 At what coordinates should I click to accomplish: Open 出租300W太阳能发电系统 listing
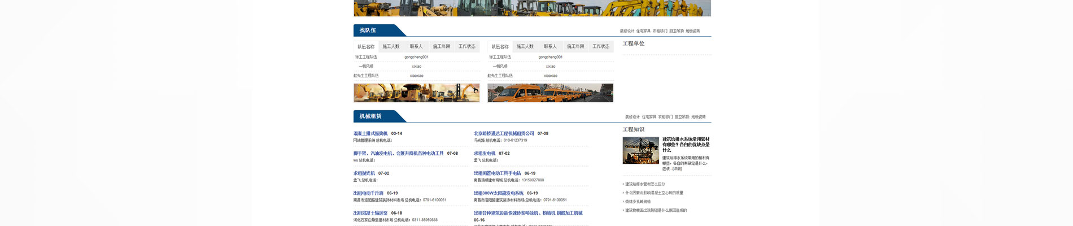tap(499, 193)
